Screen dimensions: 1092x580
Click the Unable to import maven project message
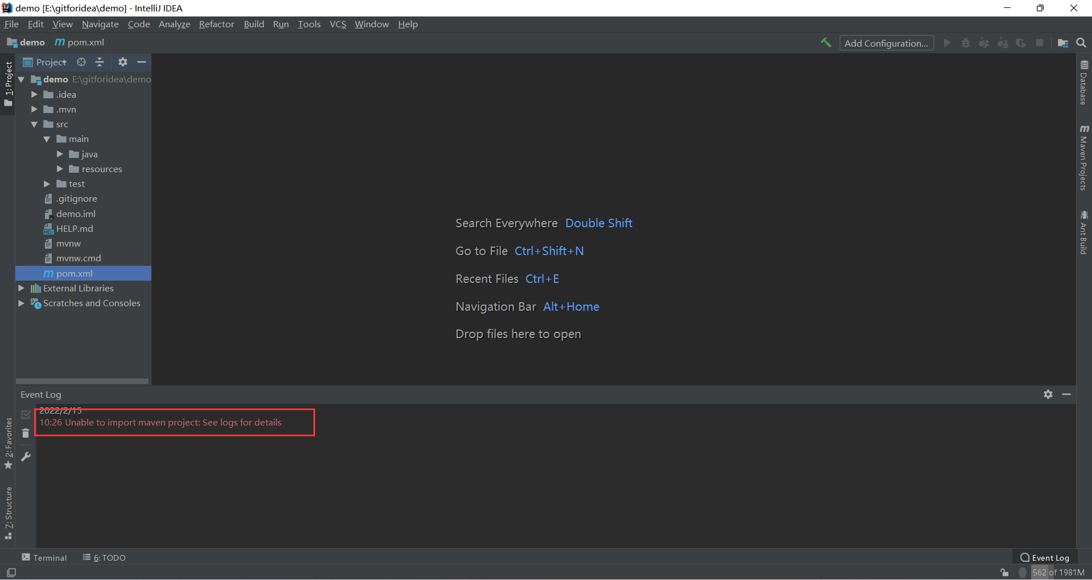[160, 423]
